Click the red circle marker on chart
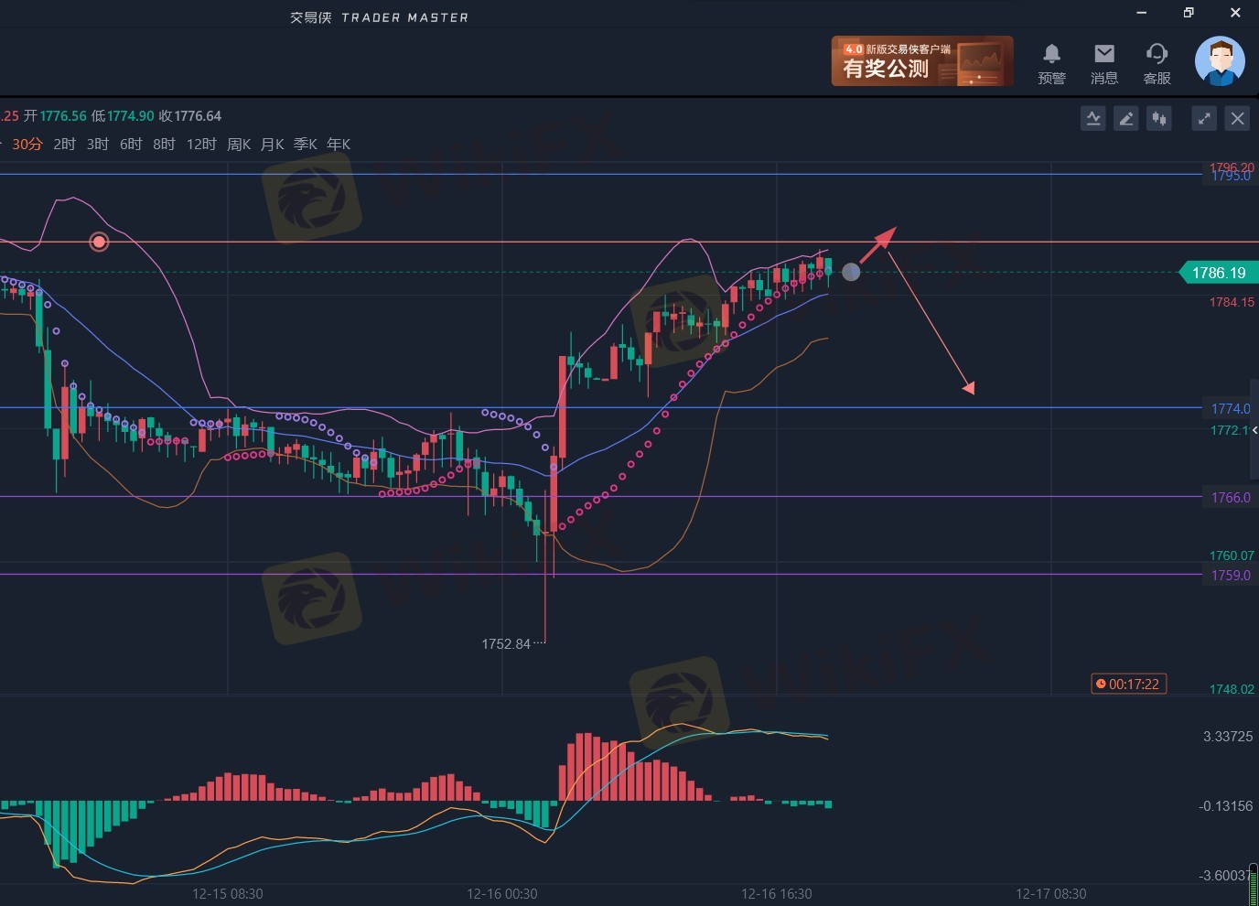 click(99, 242)
